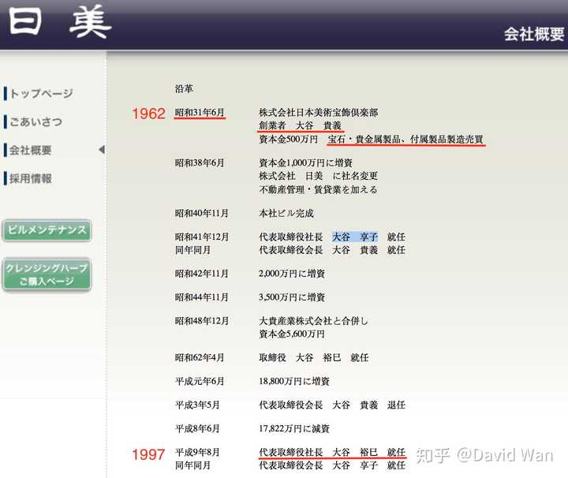Click 大貴産業株式会社と合併し line
568x478 pixels.
tap(314, 321)
